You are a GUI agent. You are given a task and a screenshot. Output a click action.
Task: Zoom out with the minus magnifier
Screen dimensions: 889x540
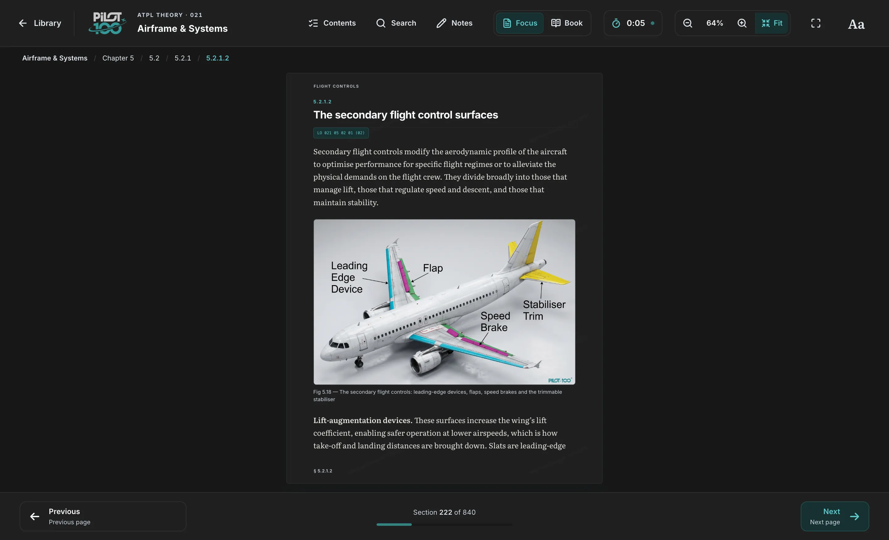tap(688, 23)
